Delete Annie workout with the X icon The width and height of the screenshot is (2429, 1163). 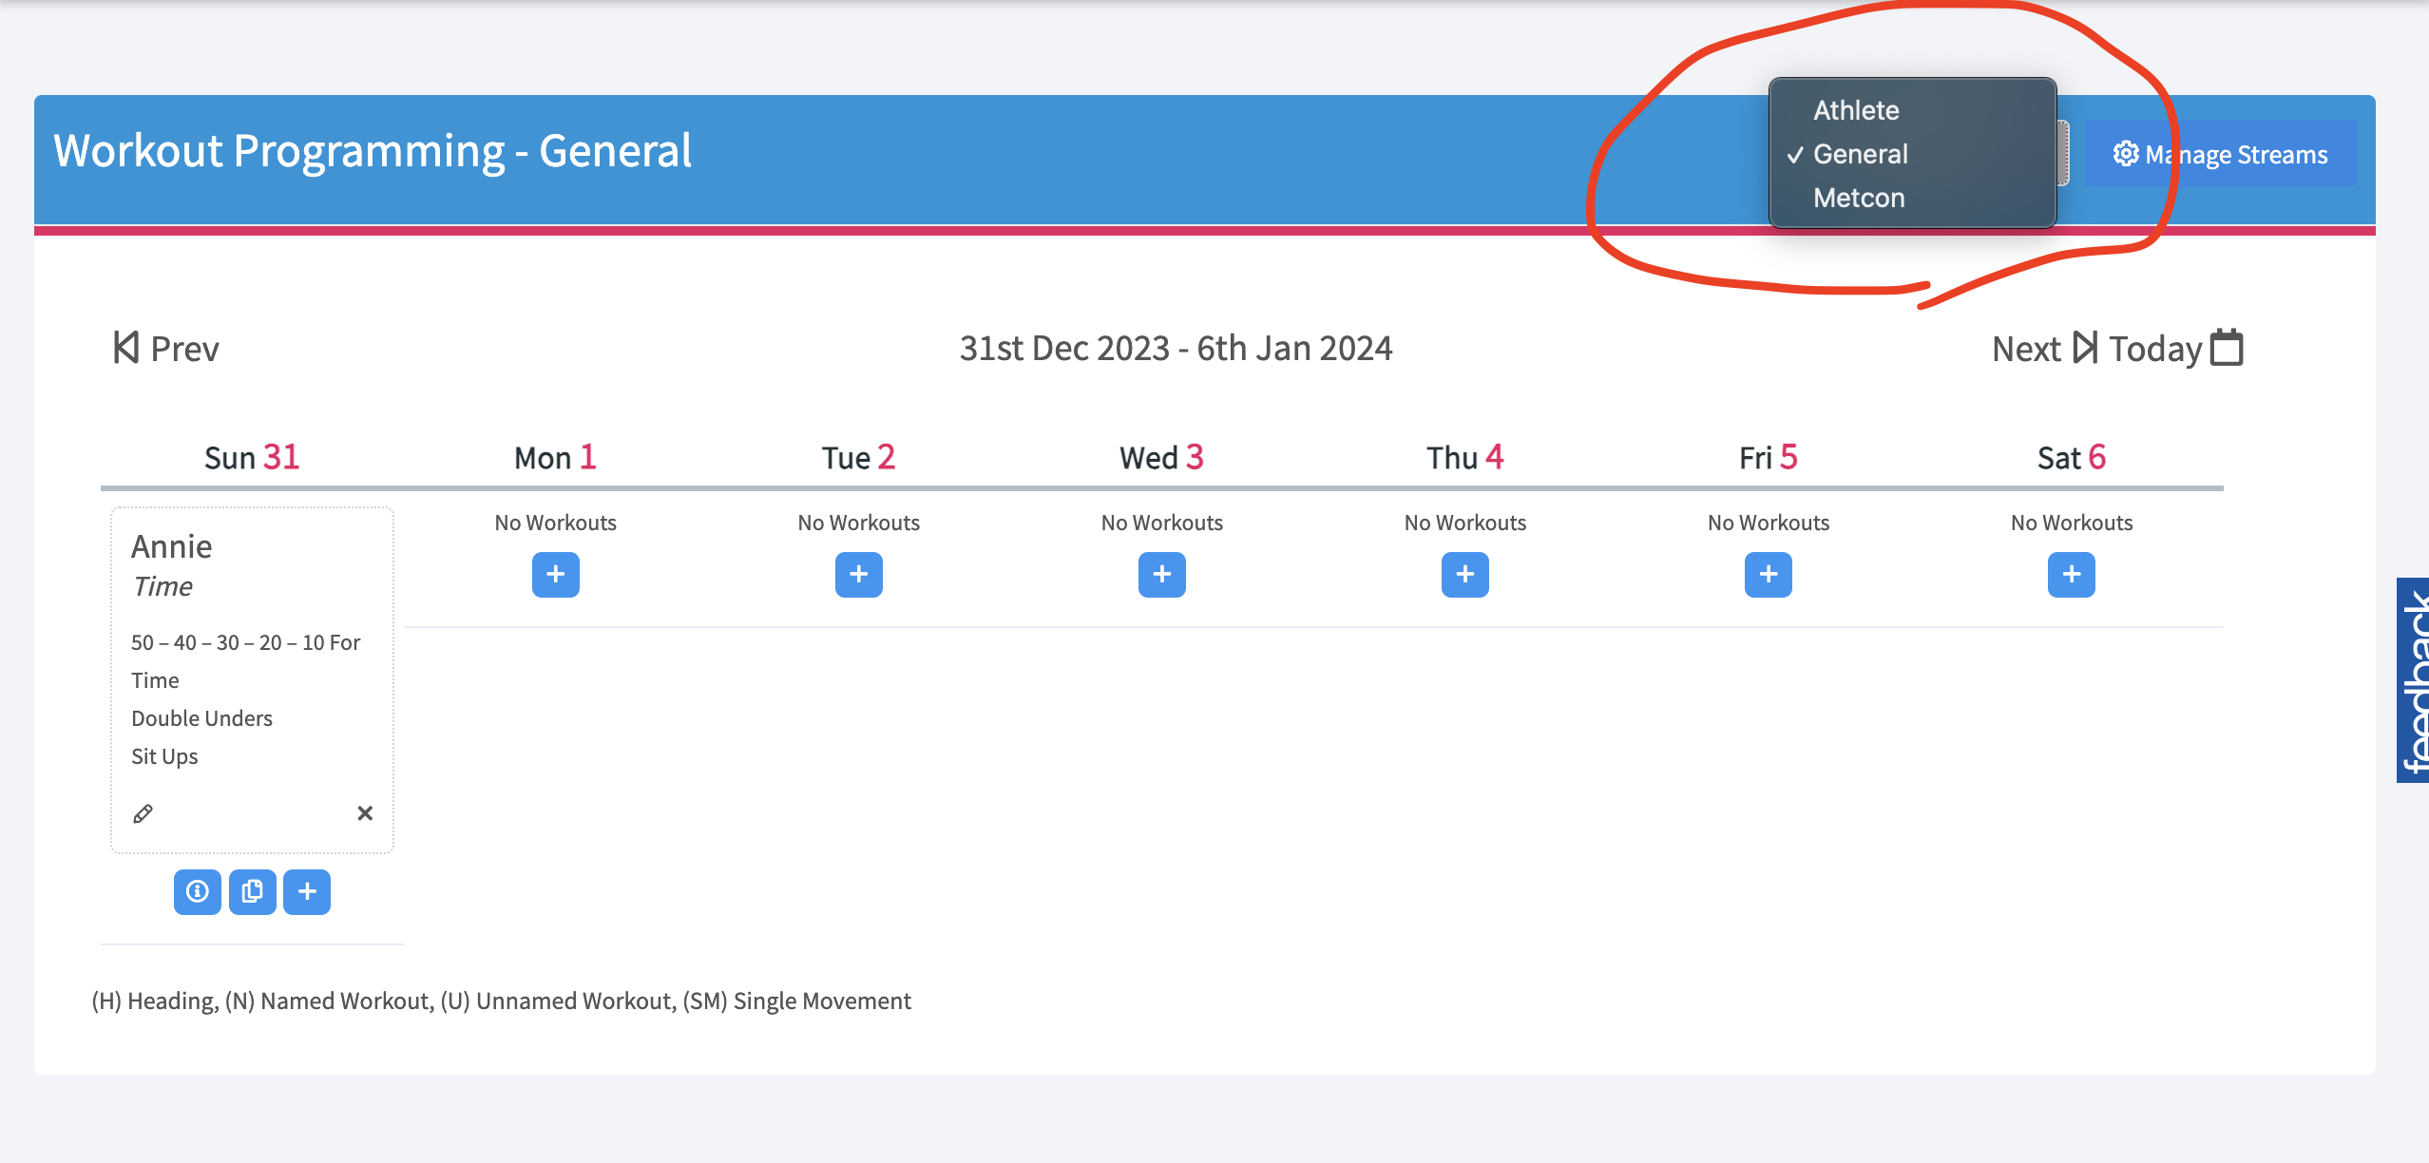coord(365,813)
